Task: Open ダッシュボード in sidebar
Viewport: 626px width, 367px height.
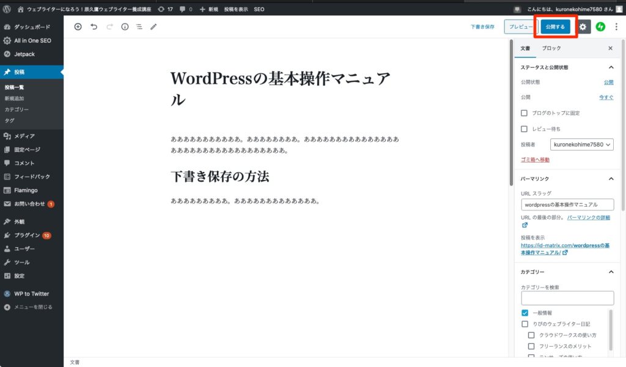Action: click(32, 27)
